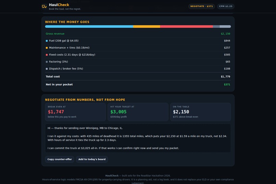
Task: Click the $505 fixed costs value
Action: [x=227, y=55]
